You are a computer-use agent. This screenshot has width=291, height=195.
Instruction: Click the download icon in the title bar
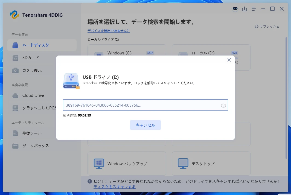point(245,9)
